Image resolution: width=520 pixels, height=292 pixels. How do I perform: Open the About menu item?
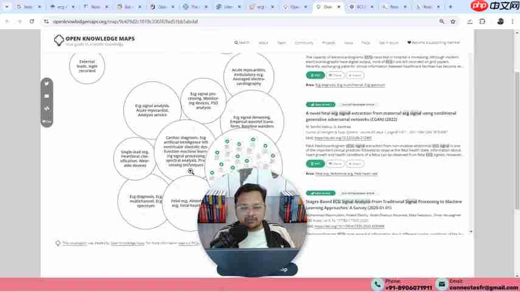[x=263, y=43]
